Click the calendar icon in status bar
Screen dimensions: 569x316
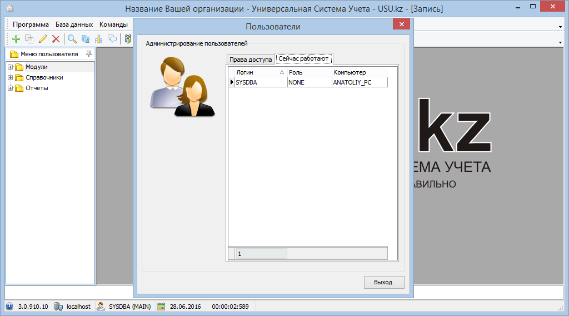pos(161,307)
